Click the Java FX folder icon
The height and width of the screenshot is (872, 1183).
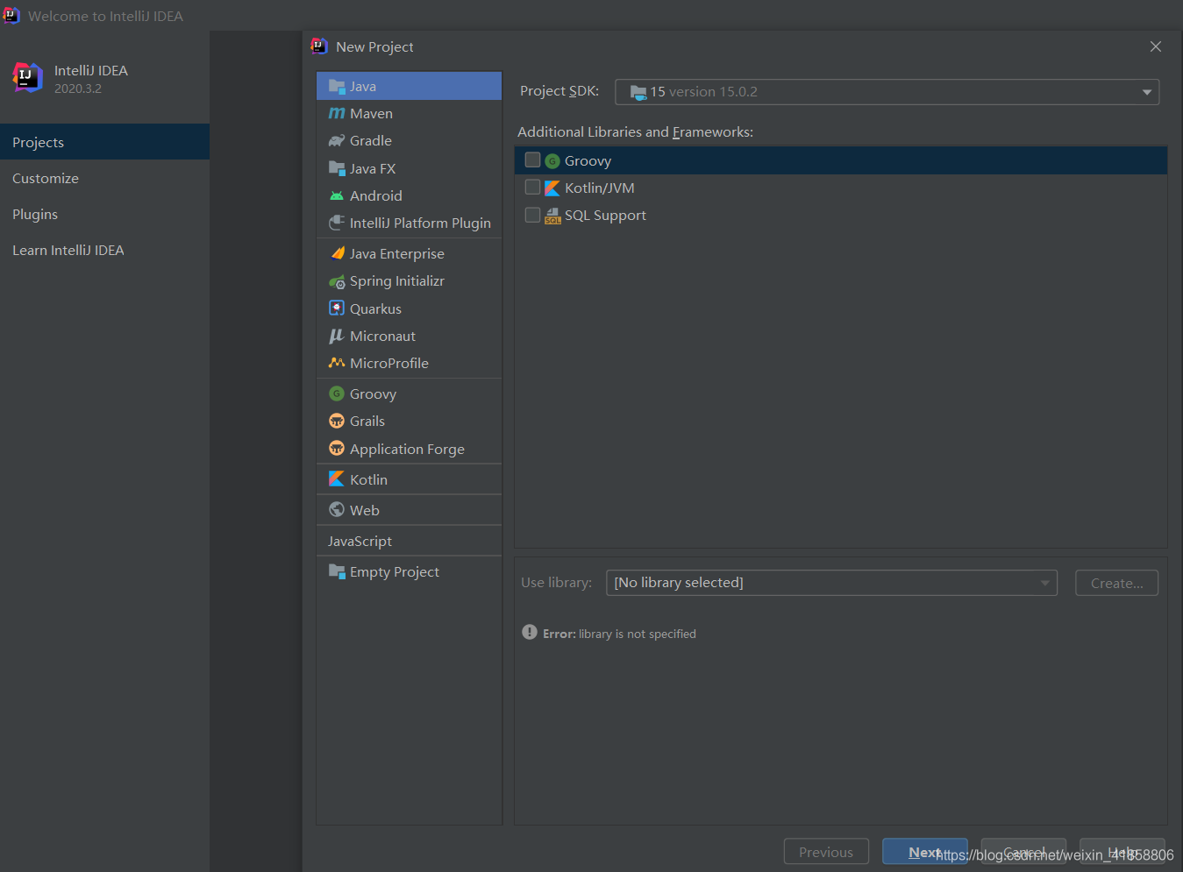coord(337,168)
